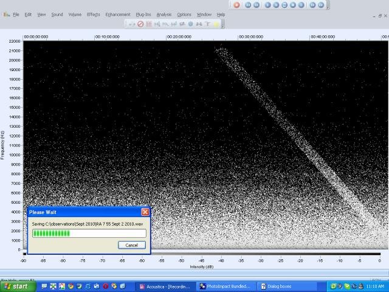
Task: Click the green shield system tray icon
Action: coord(347,287)
